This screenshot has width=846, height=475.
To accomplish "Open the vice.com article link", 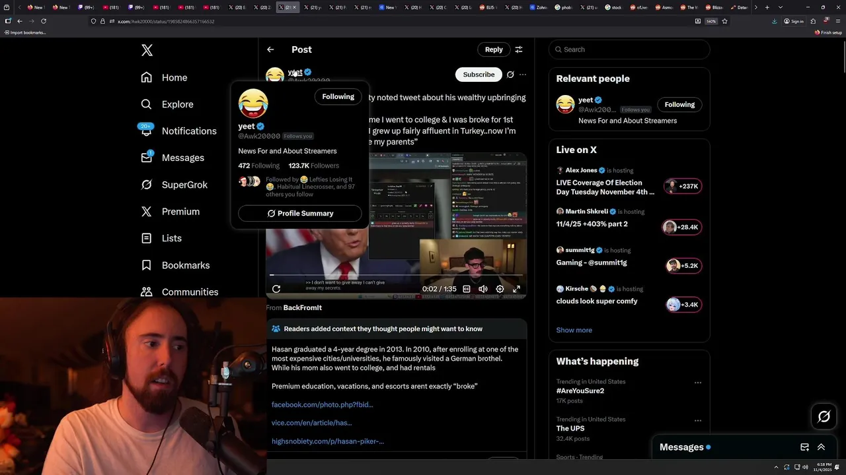I will pyautogui.click(x=312, y=423).
